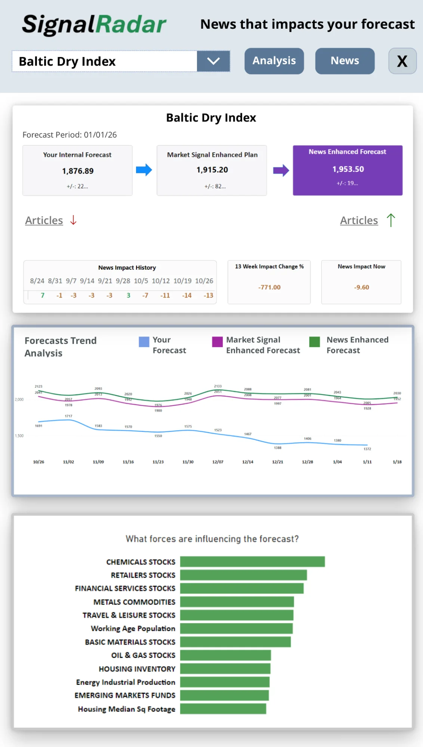Screen dimensions: 423x747
Task: Select the Market Signal Enhanced Plan card
Action: [x=212, y=170]
